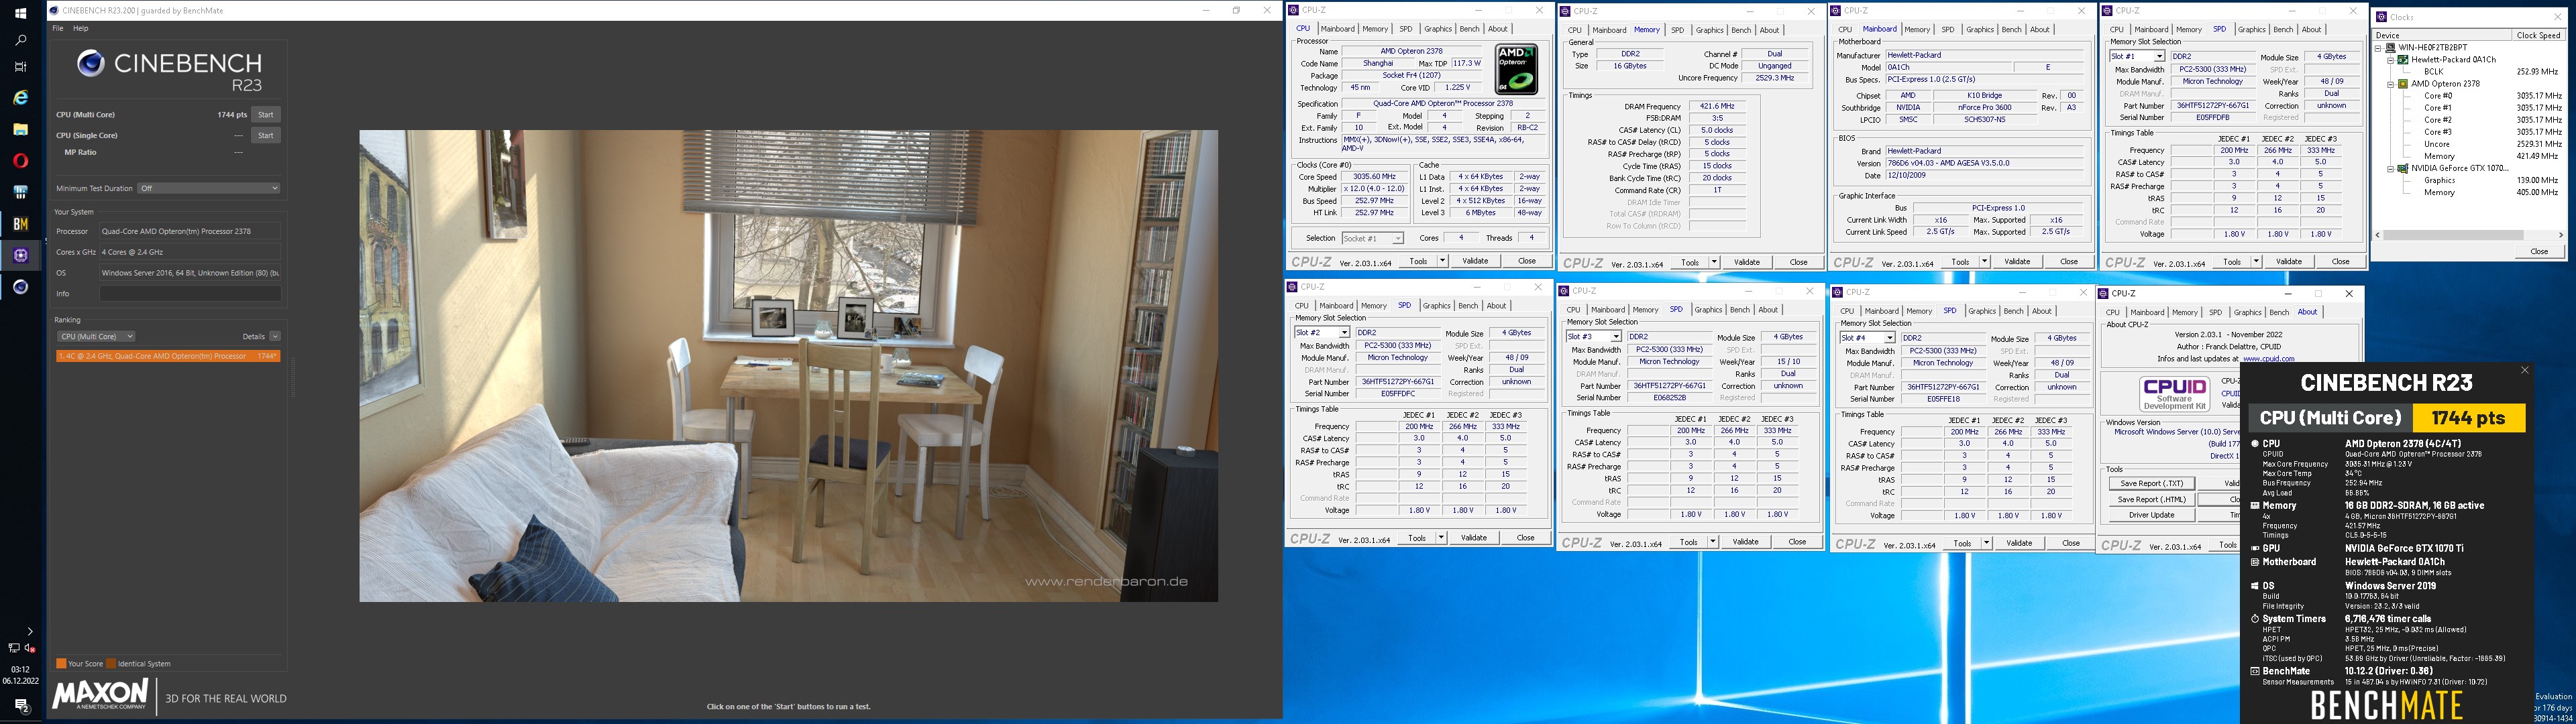Click the www.cpuid.com link in About tab
This screenshot has height=724, width=2576.
(2268, 358)
